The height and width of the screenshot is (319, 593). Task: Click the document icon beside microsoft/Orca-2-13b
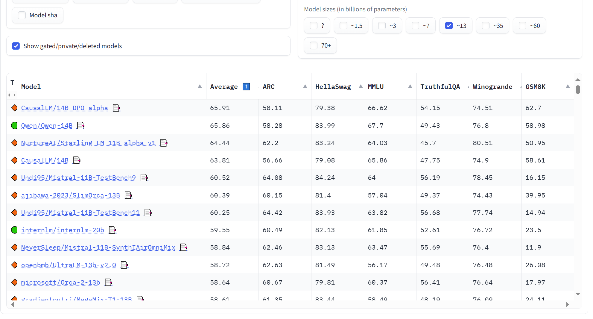(108, 282)
